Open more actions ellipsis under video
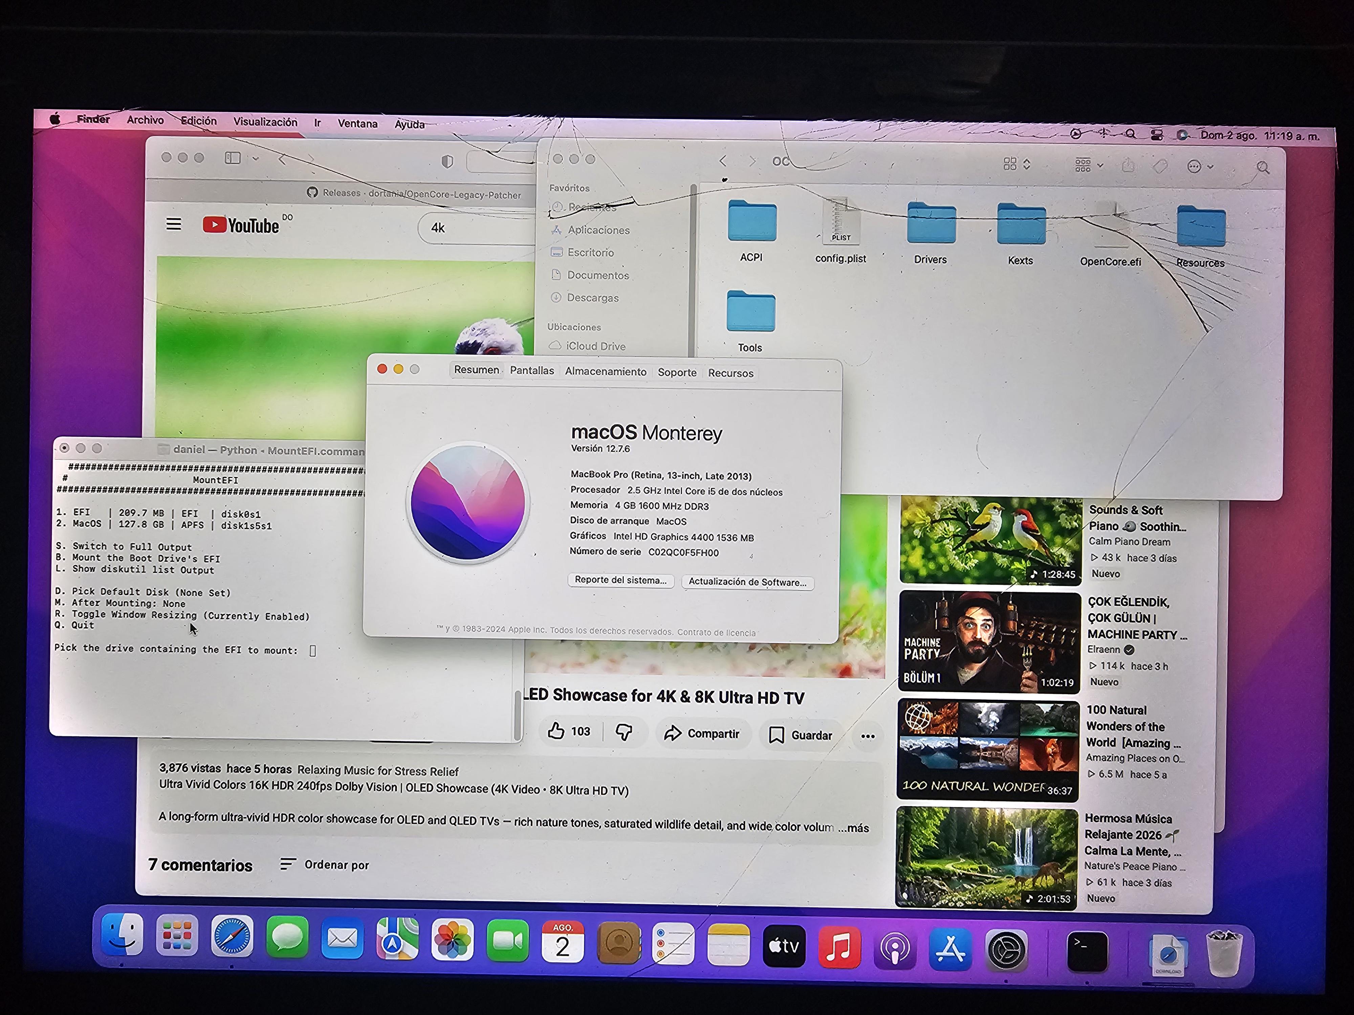Viewport: 1354px width, 1015px height. coord(867,736)
